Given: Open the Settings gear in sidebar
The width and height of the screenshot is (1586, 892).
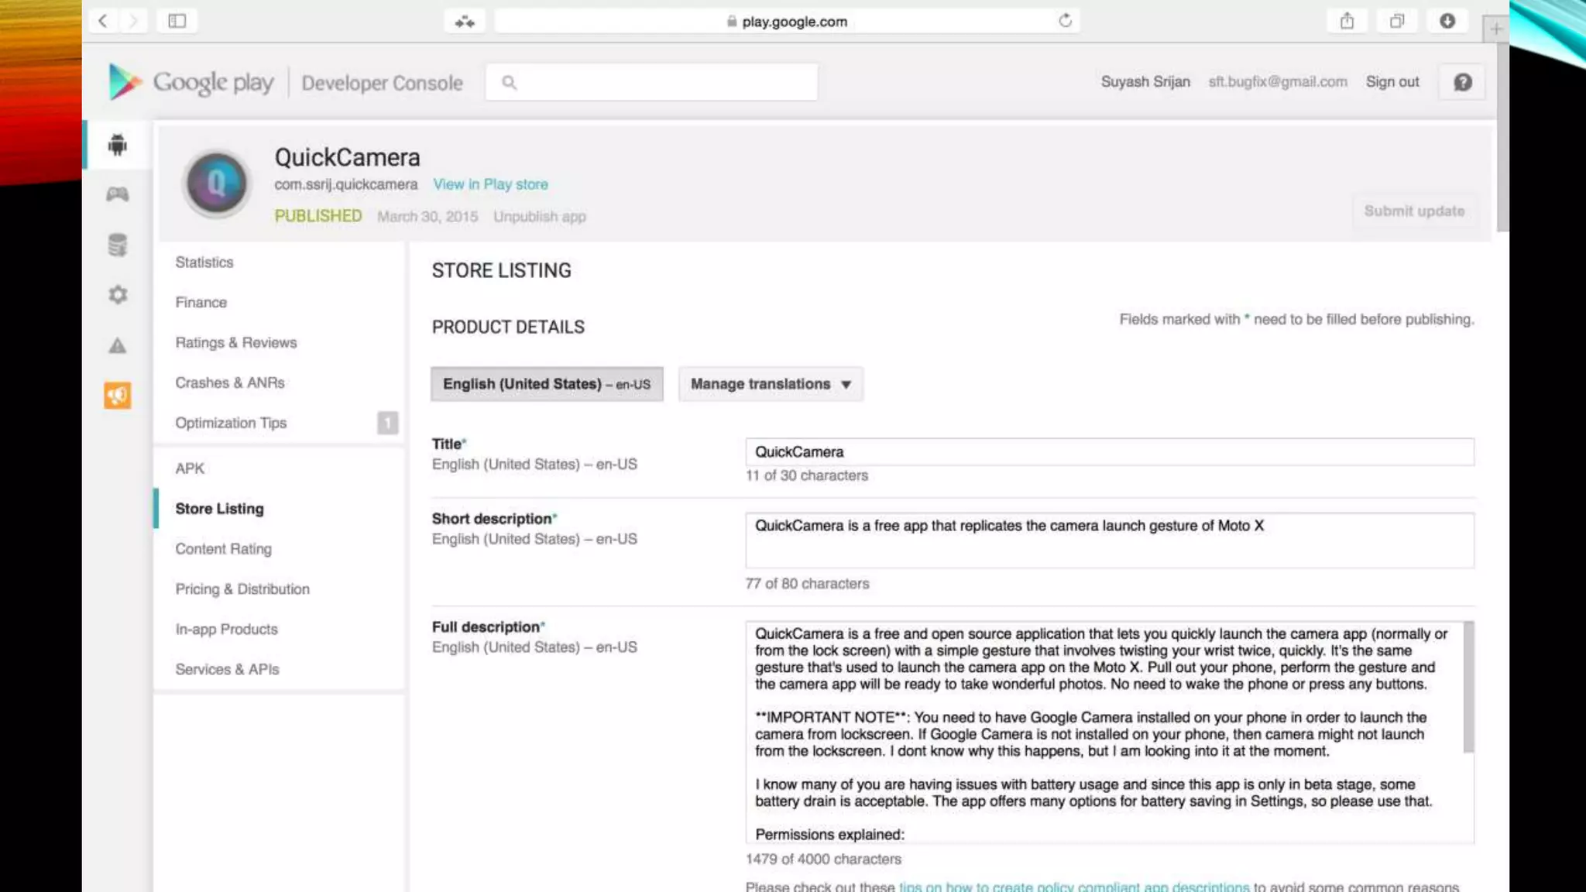Looking at the screenshot, I should (x=118, y=295).
